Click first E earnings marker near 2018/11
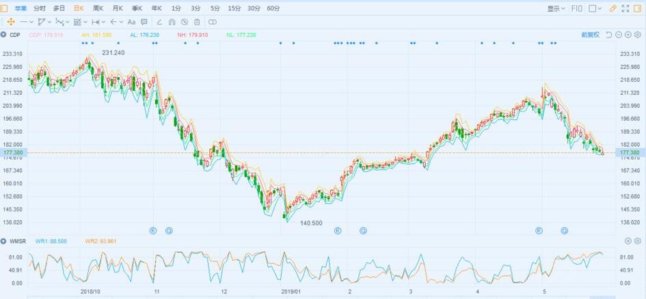 click(153, 231)
